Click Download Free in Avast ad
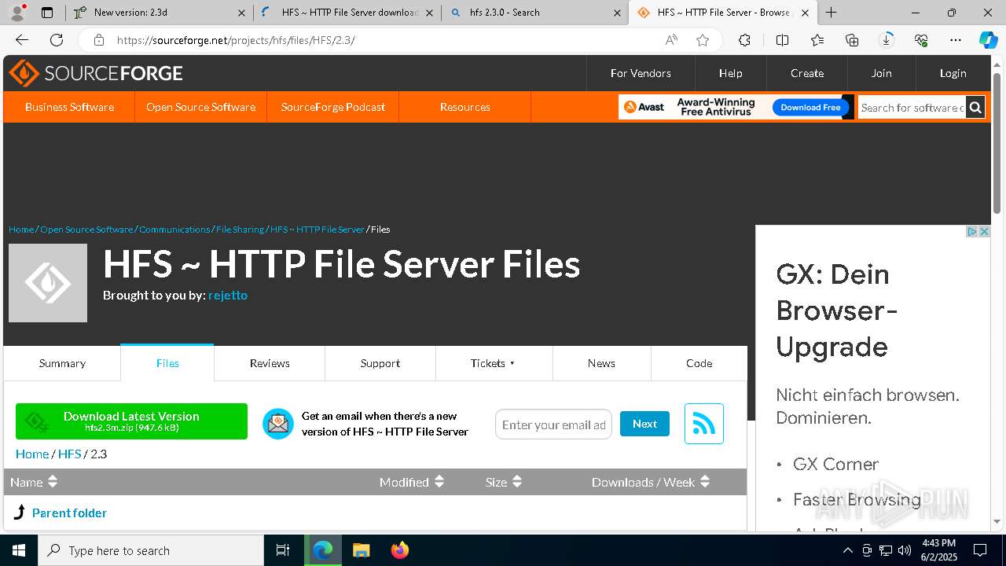This screenshot has height=566, width=1006. [x=810, y=107]
